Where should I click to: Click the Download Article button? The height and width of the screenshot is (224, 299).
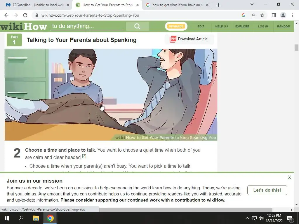(189, 39)
